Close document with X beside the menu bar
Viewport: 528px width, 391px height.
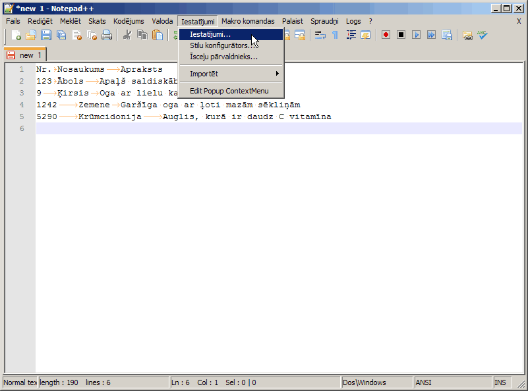519,21
